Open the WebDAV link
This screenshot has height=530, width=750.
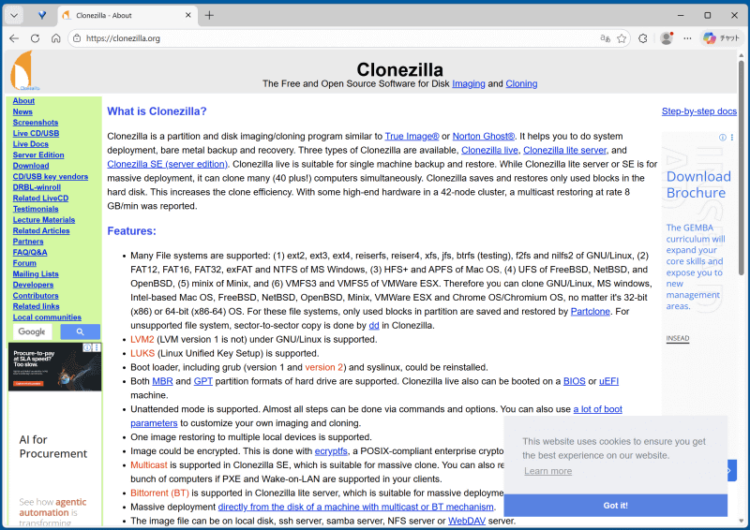tap(466, 521)
